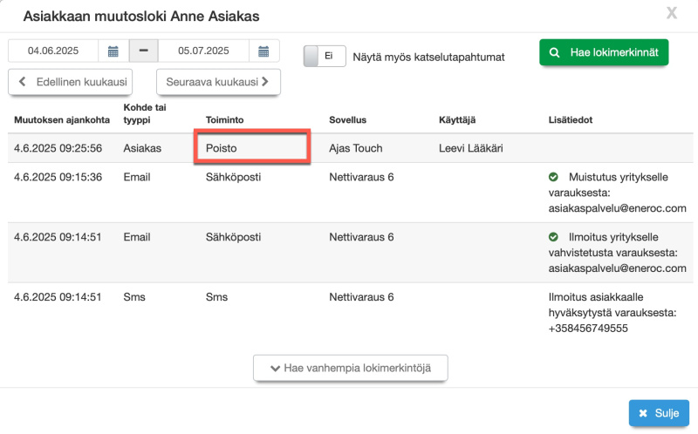698x434 pixels.
Task: Go to Edellinen kuukausi
Action: coord(70,83)
